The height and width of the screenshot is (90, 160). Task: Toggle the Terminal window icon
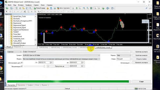pos(27,8)
